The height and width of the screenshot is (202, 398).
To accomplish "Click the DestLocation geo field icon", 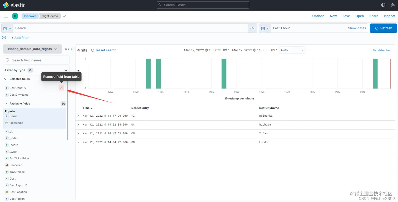I will pyautogui.click(x=7, y=192).
